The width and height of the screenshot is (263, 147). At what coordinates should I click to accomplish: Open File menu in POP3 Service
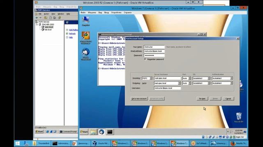tap(40, 14)
